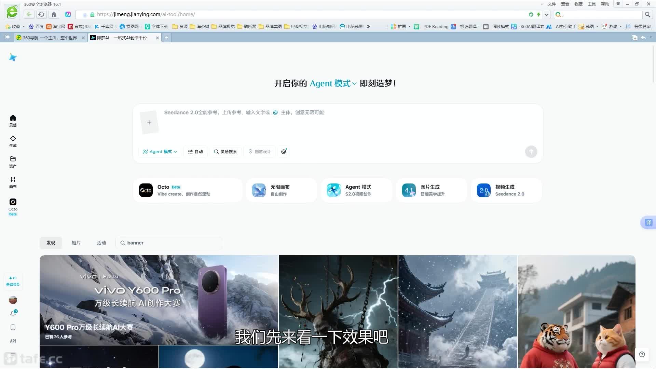This screenshot has width=656, height=369.
Task: Open the Agent 模式 dropdown in the prompt toolbar
Action: [x=160, y=152]
